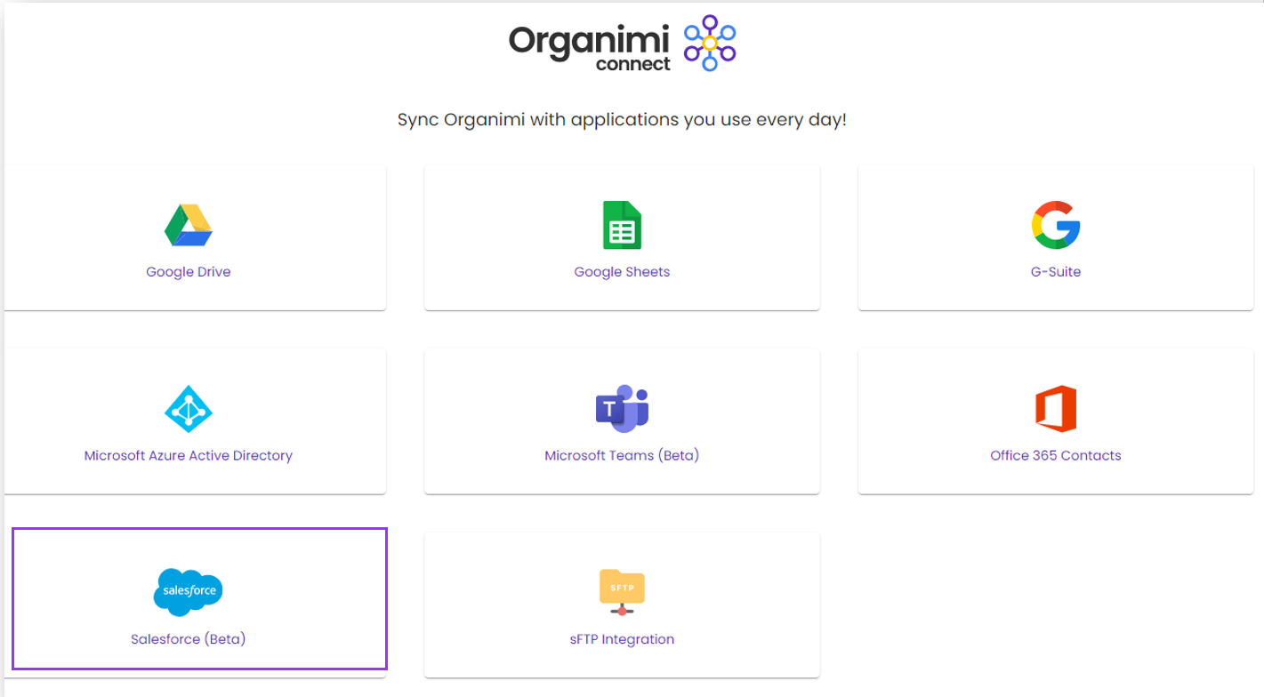Open the sFTP Integration link
Screen dimensions: 1264x697
click(x=622, y=639)
